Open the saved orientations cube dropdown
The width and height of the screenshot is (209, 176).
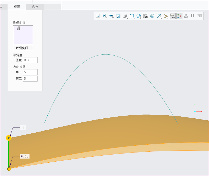[x=132, y=16]
